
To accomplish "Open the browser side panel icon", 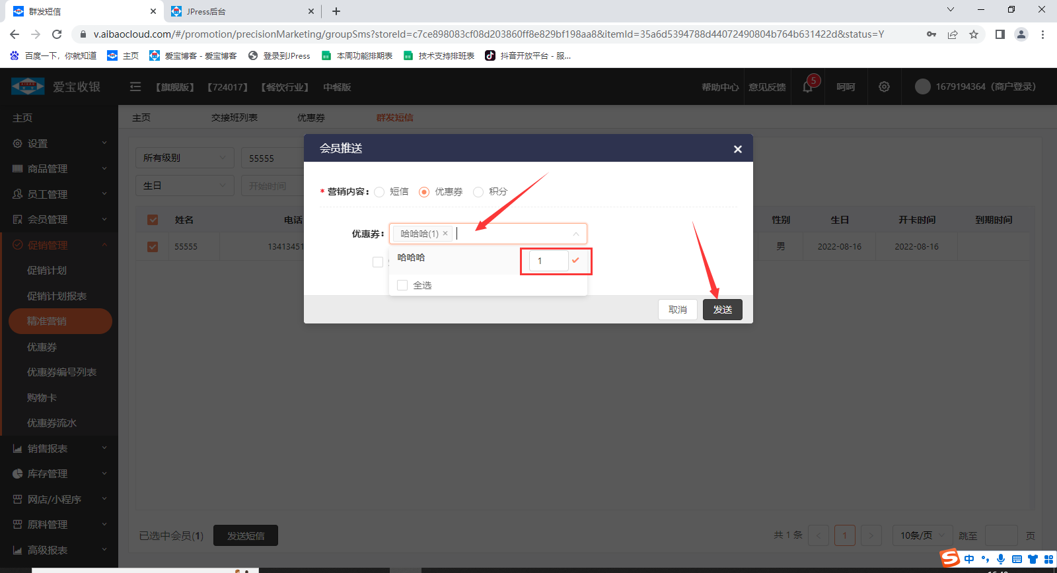I will pos(1000,34).
